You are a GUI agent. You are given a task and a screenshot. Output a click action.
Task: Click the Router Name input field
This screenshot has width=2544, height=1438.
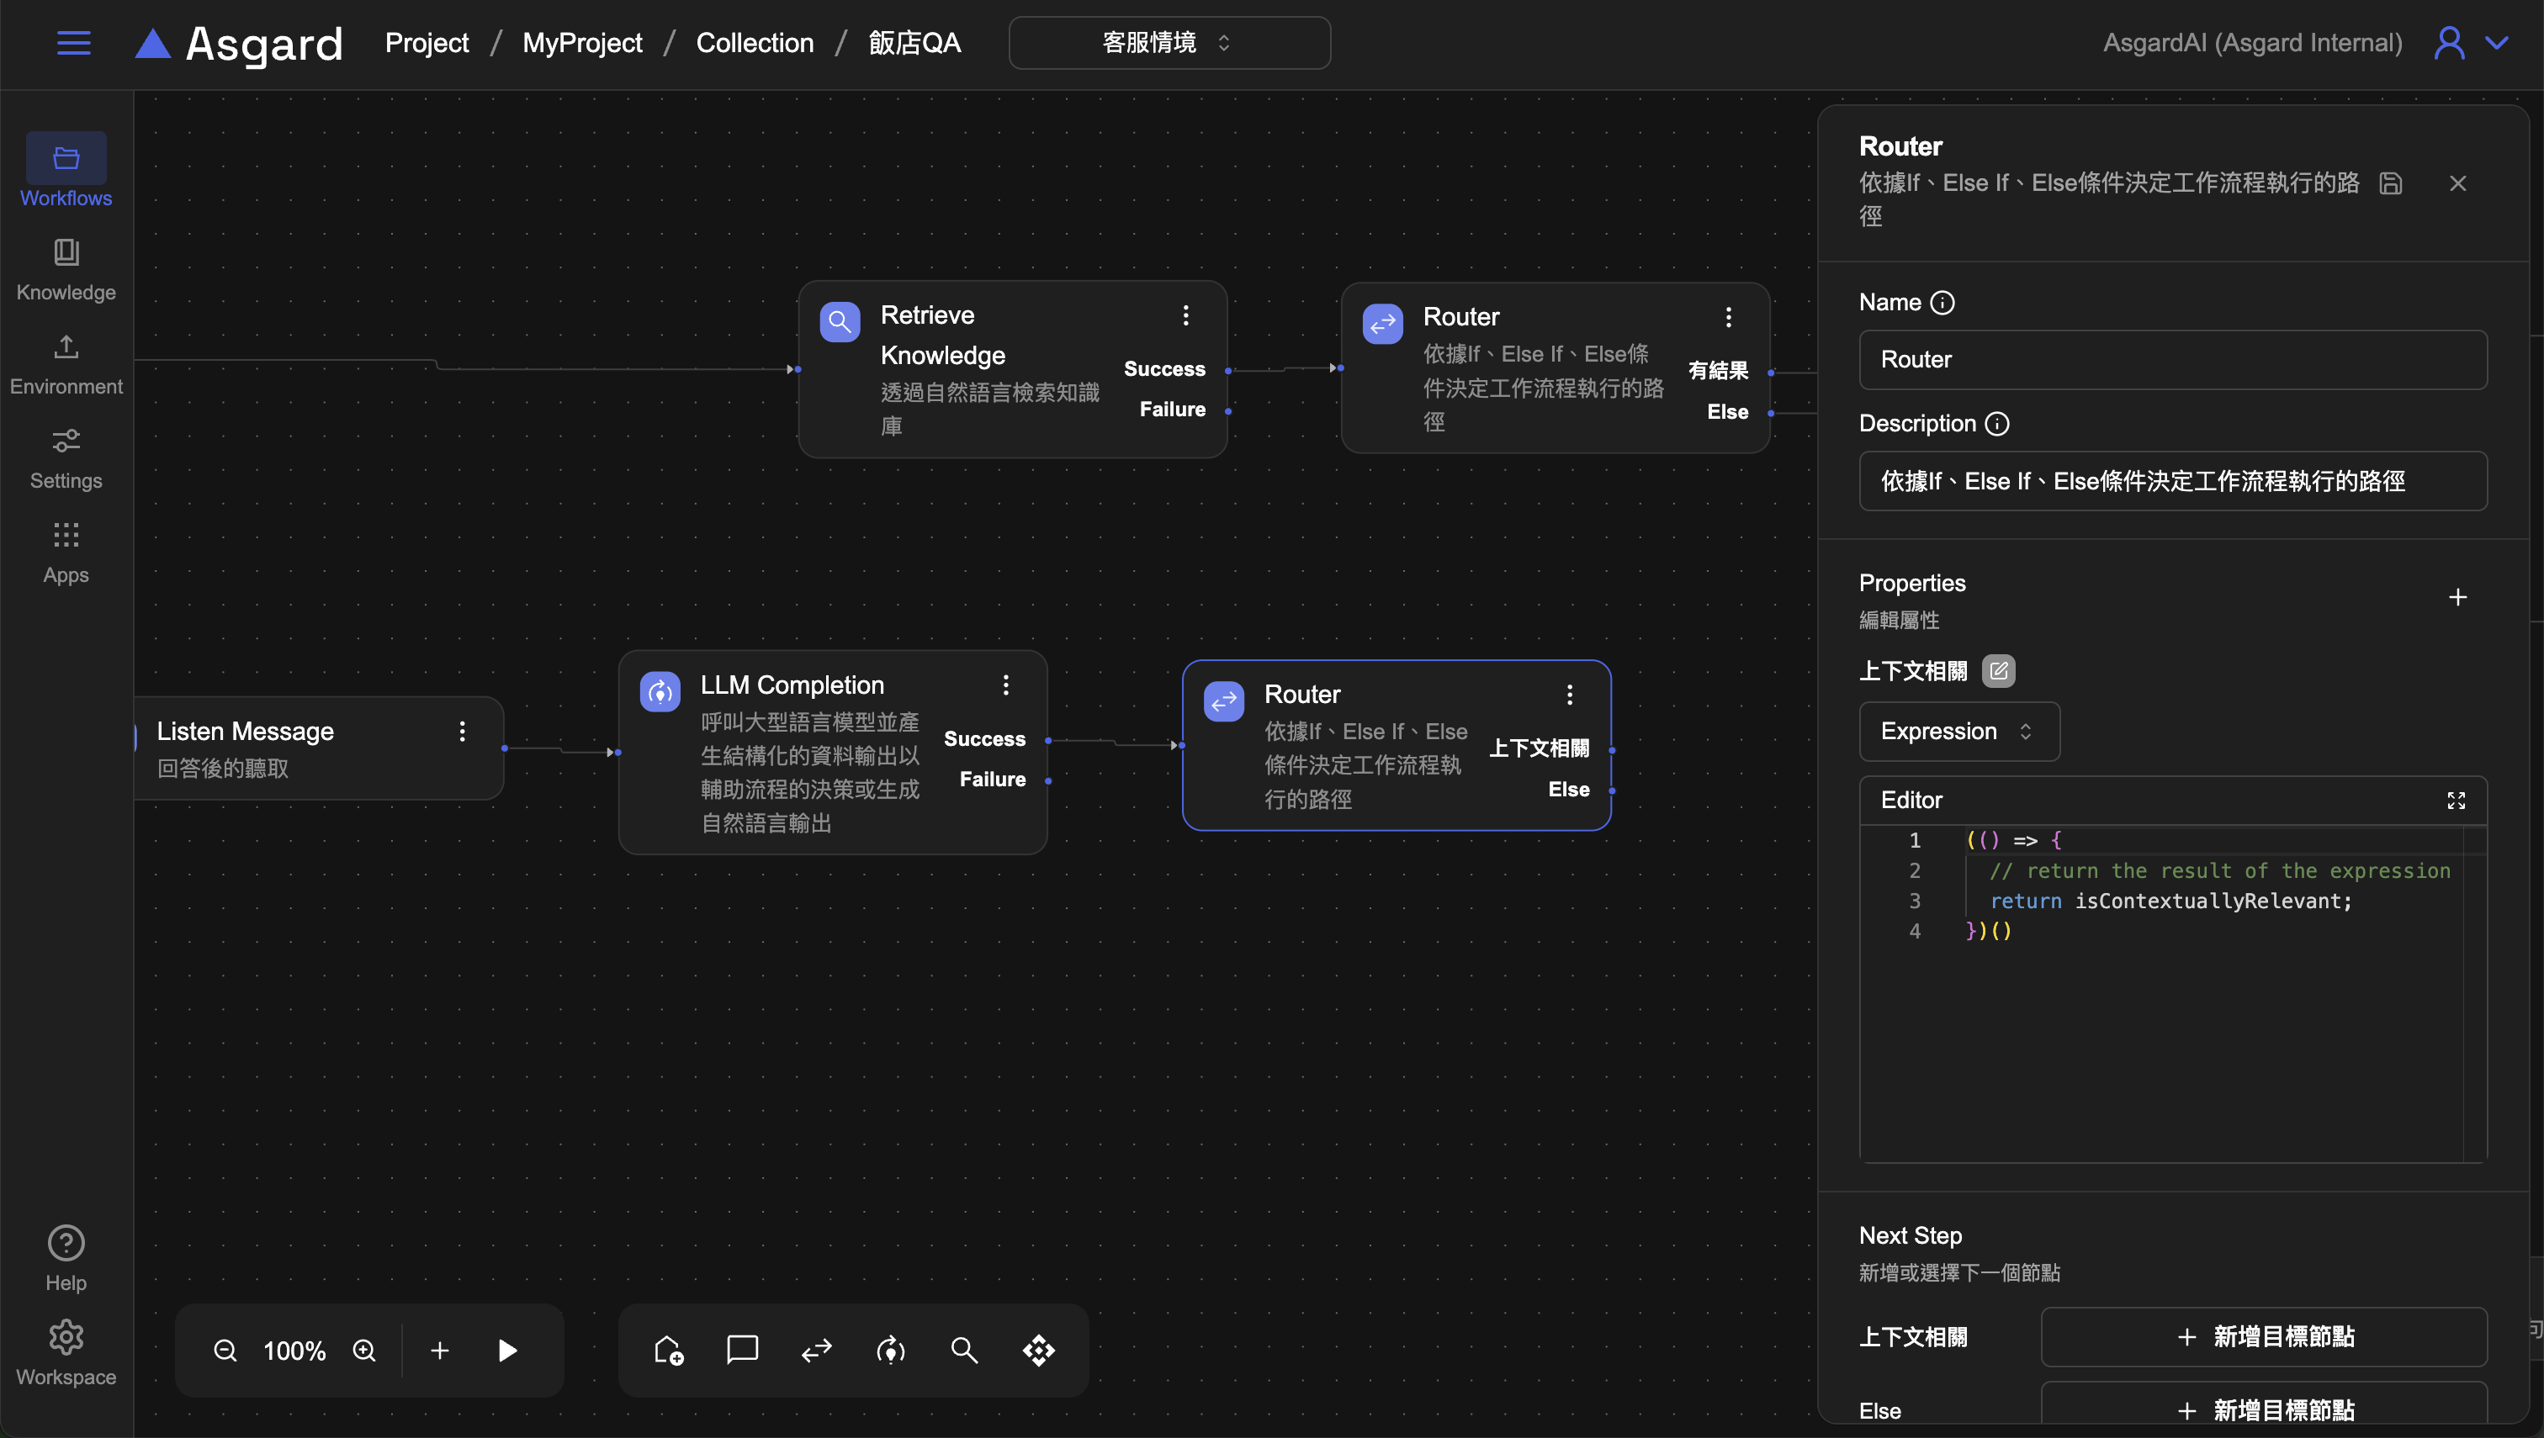2172,360
